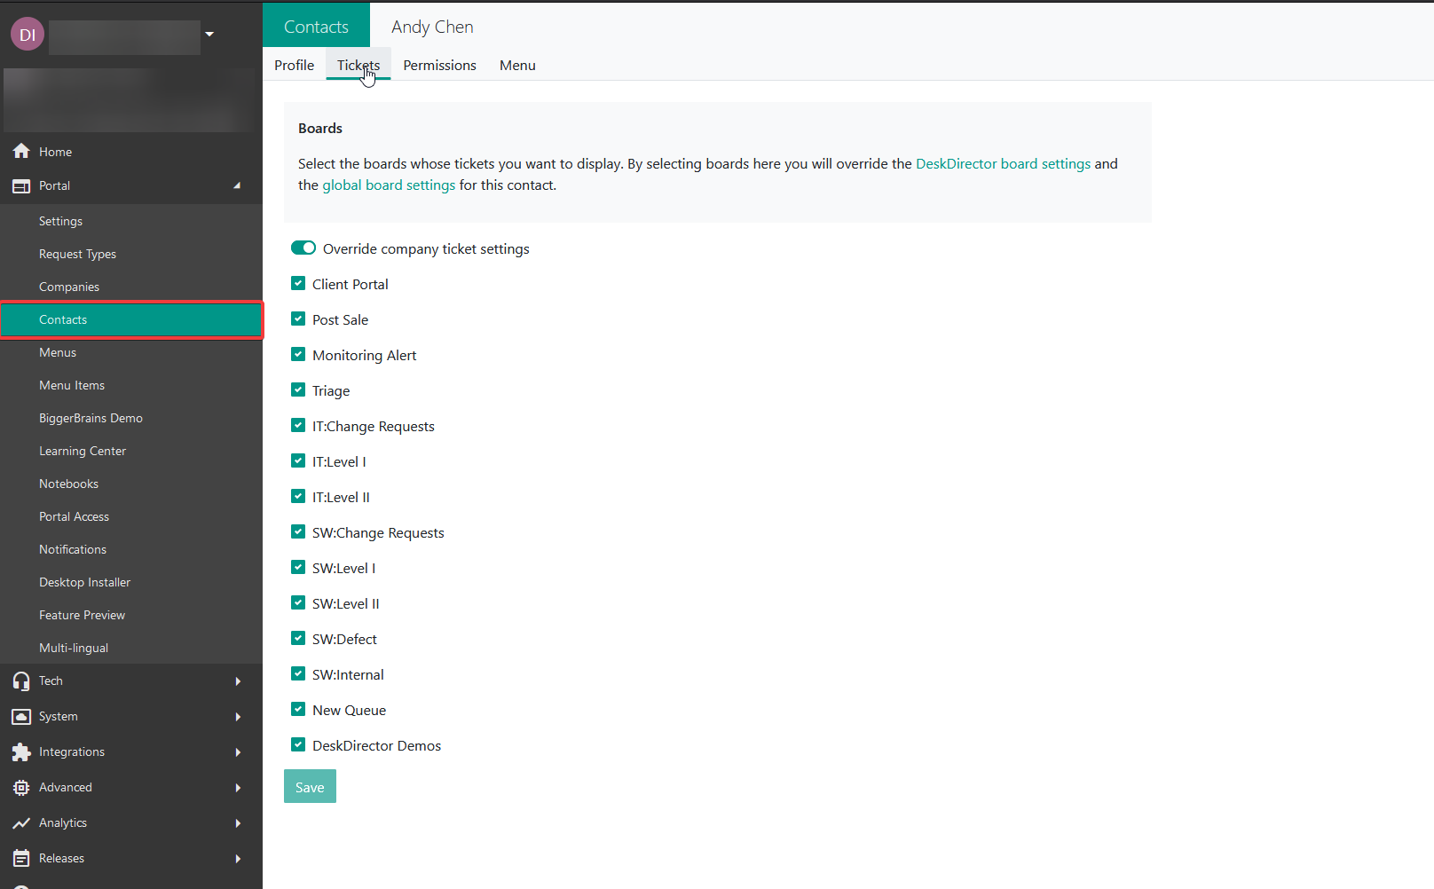Uncheck the Triage board checkbox
This screenshot has height=889, width=1434.
(x=298, y=390)
